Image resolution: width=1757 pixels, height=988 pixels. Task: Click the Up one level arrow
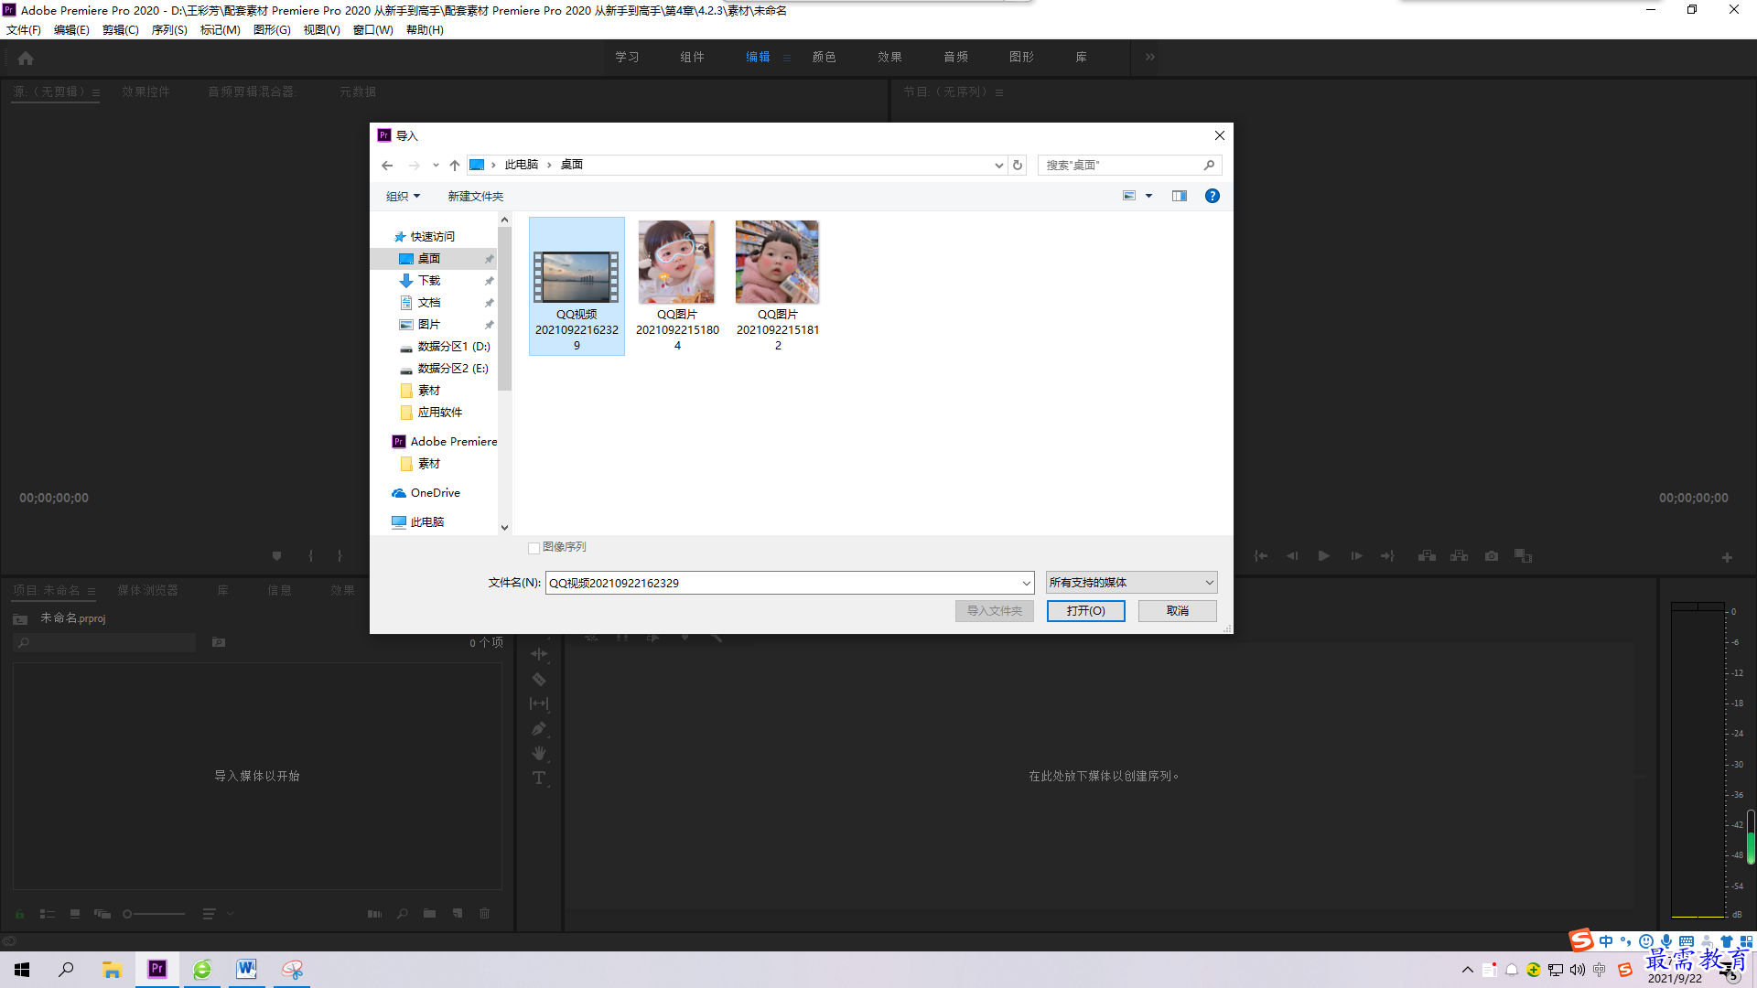[x=455, y=166]
